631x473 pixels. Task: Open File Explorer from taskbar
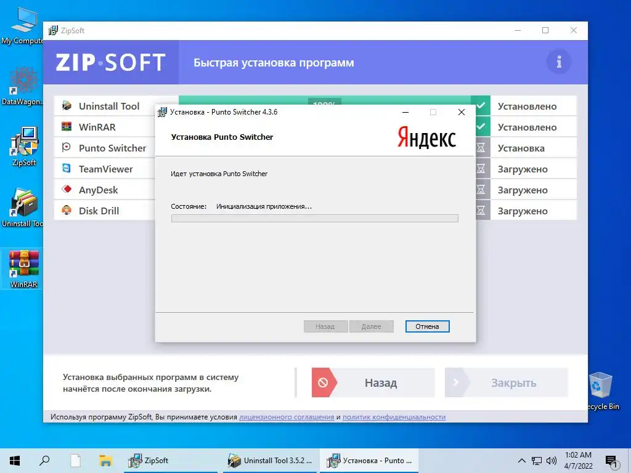pos(105,461)
